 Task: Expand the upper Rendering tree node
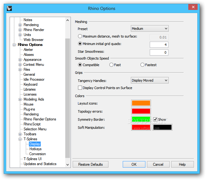[20, 25]
